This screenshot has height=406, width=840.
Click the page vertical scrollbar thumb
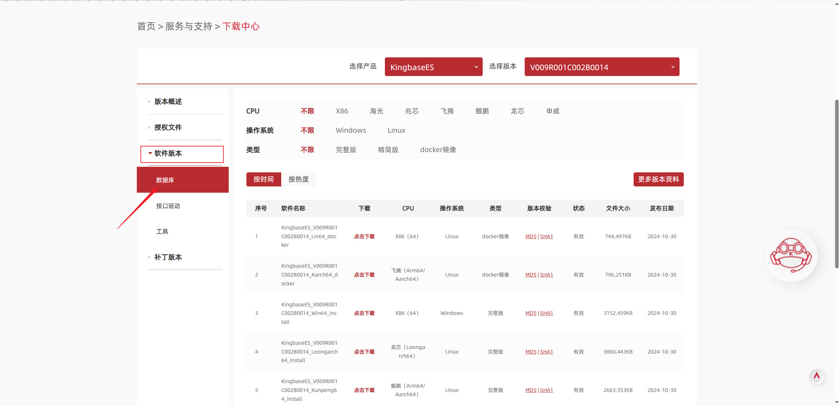[x=836, y=184]
